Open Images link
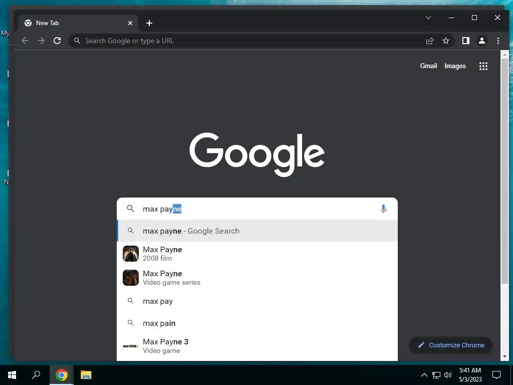This screenshot has width=513, height=385. click(455, 66)
